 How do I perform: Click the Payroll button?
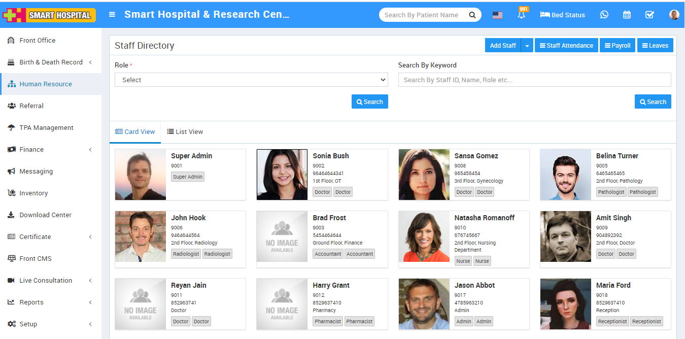[617, 46]
